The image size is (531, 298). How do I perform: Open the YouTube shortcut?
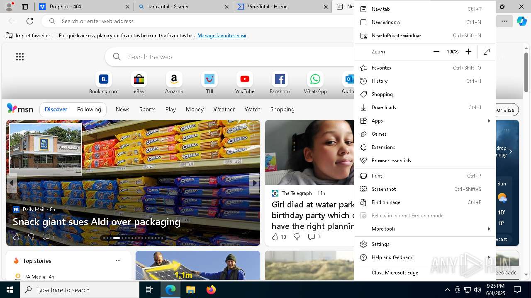coord(245,83)
